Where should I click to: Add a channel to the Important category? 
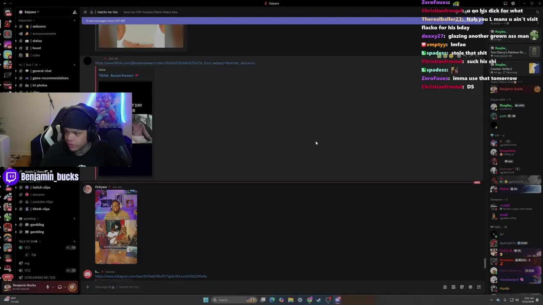[74, 20]
